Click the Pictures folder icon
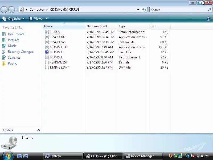 pyautogui.click(x=4, y=40)
